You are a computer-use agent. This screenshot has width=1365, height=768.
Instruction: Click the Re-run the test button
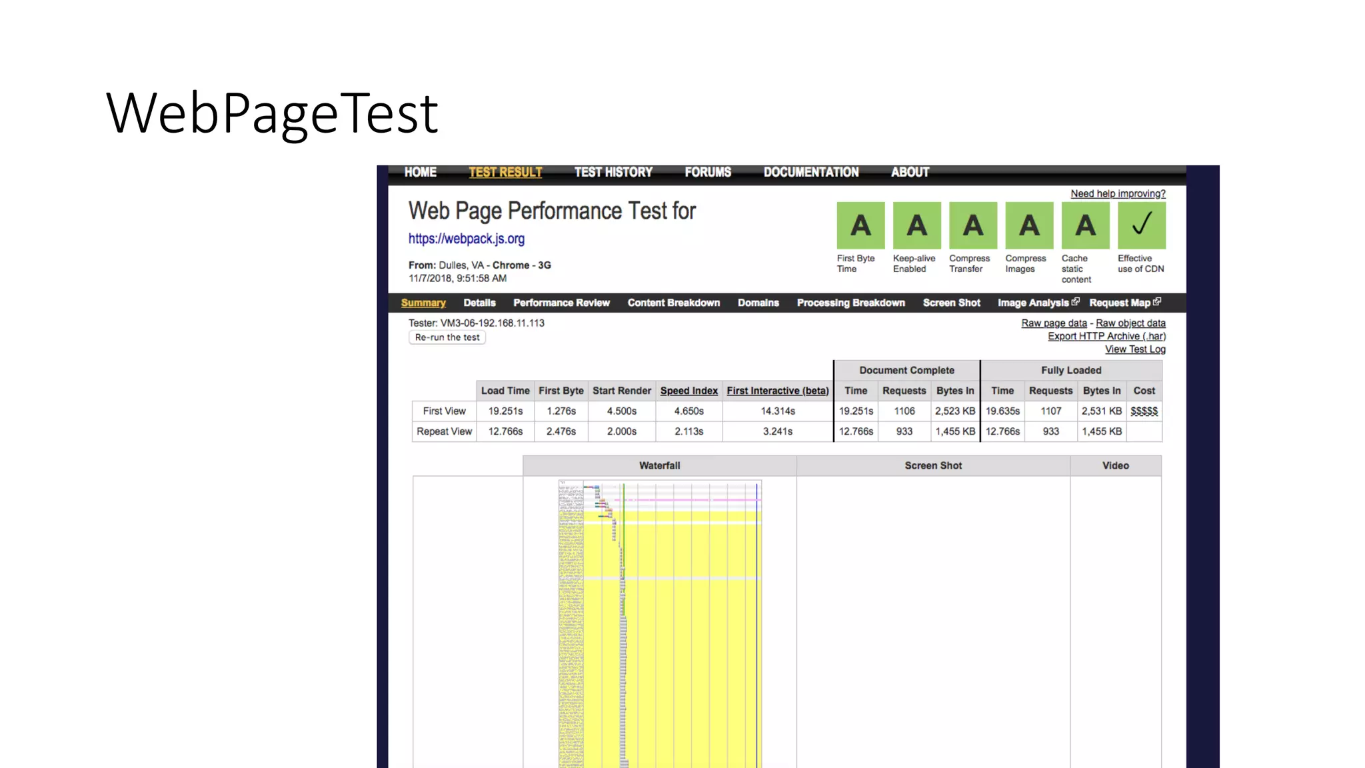[447, 337]
